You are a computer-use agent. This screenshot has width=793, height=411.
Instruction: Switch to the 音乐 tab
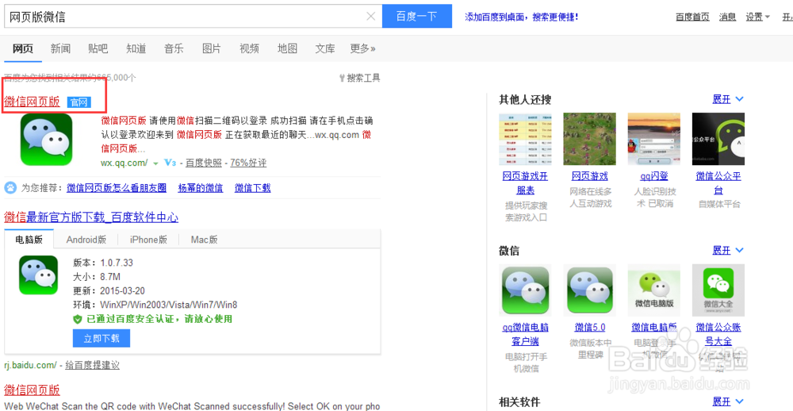click(x=174, y=48)
